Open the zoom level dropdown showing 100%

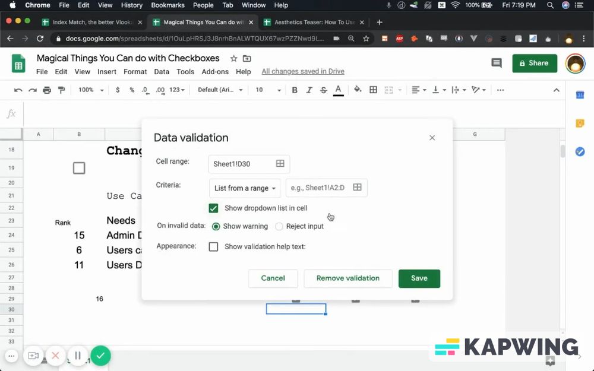click(90, 90)
